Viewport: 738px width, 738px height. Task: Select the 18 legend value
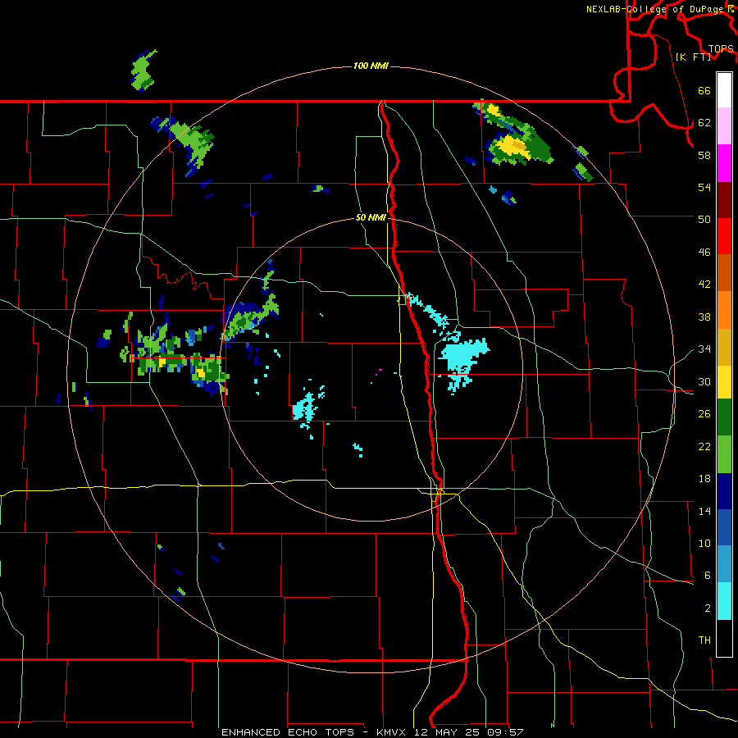pos(704,479)
